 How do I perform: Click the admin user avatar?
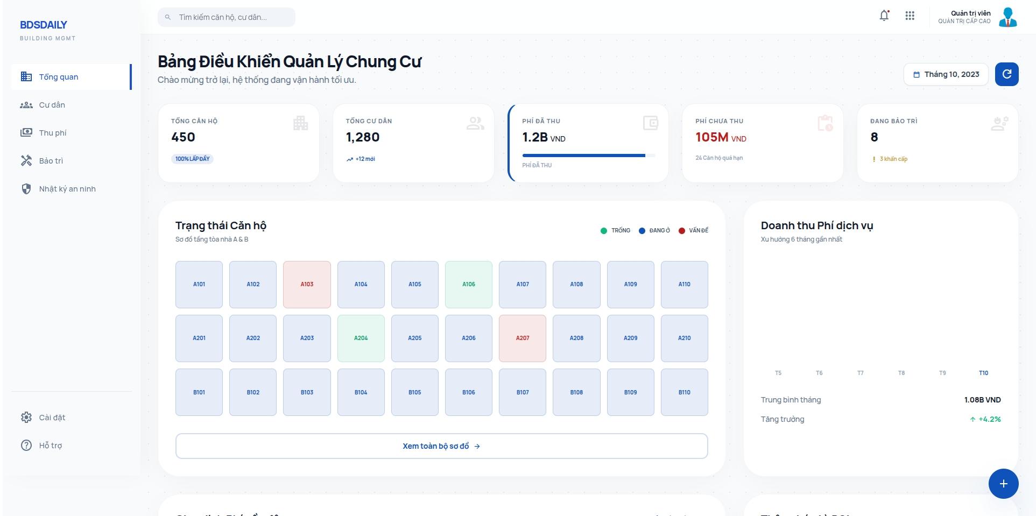click(1007, 17)
